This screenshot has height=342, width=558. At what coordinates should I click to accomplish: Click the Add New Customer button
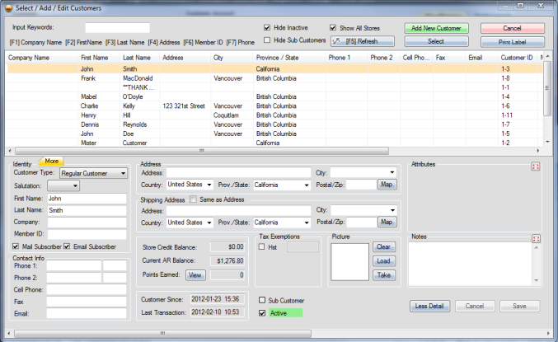point(436,28)
